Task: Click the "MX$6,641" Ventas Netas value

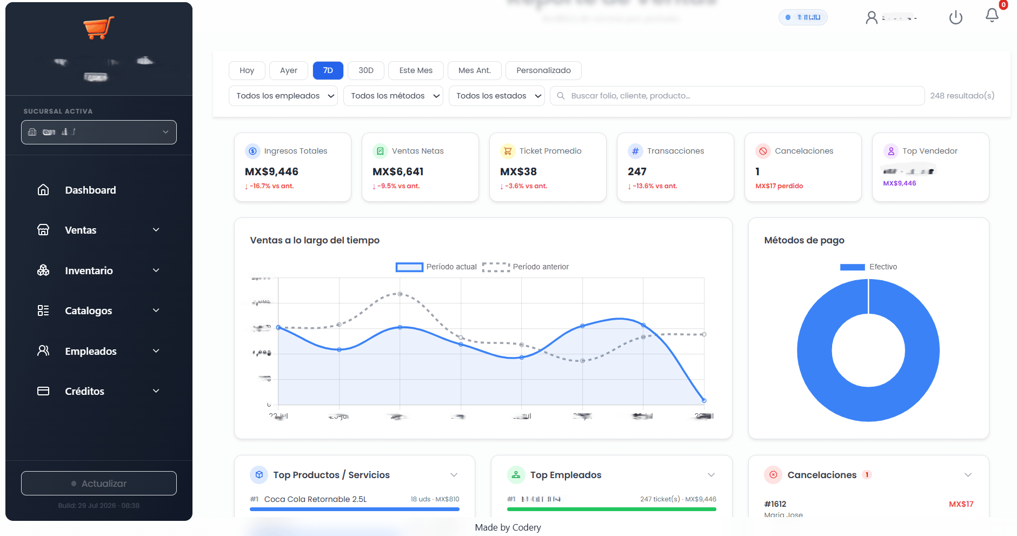Action: tap(398, 171)
